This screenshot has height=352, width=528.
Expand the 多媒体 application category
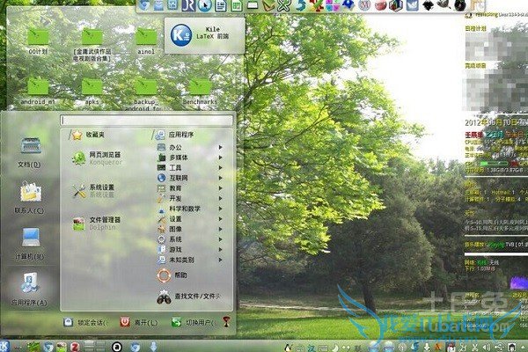pyautogui.click(x=189, y=158)
